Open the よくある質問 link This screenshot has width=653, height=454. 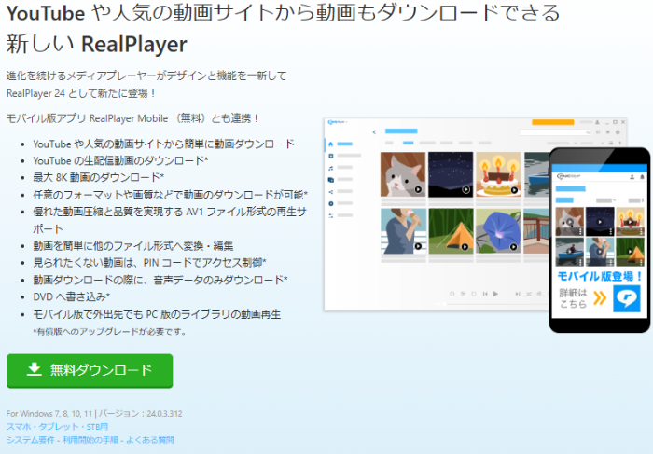coord(150,440)
